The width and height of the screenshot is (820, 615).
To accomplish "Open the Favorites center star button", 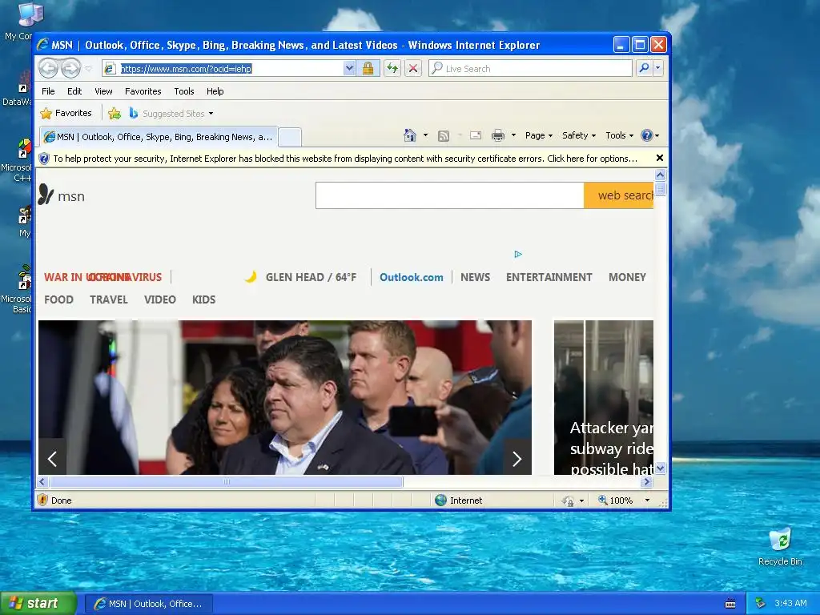I will point(66,113).
